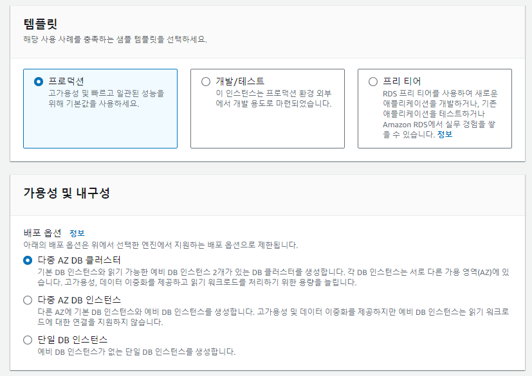Click the 프리 티어 label text
532x376 pixels.
coord(402,82)
